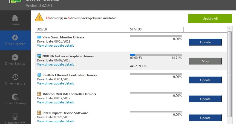View driver update details for JMicron JMB36X
The image size is (236, 124).
55,102
